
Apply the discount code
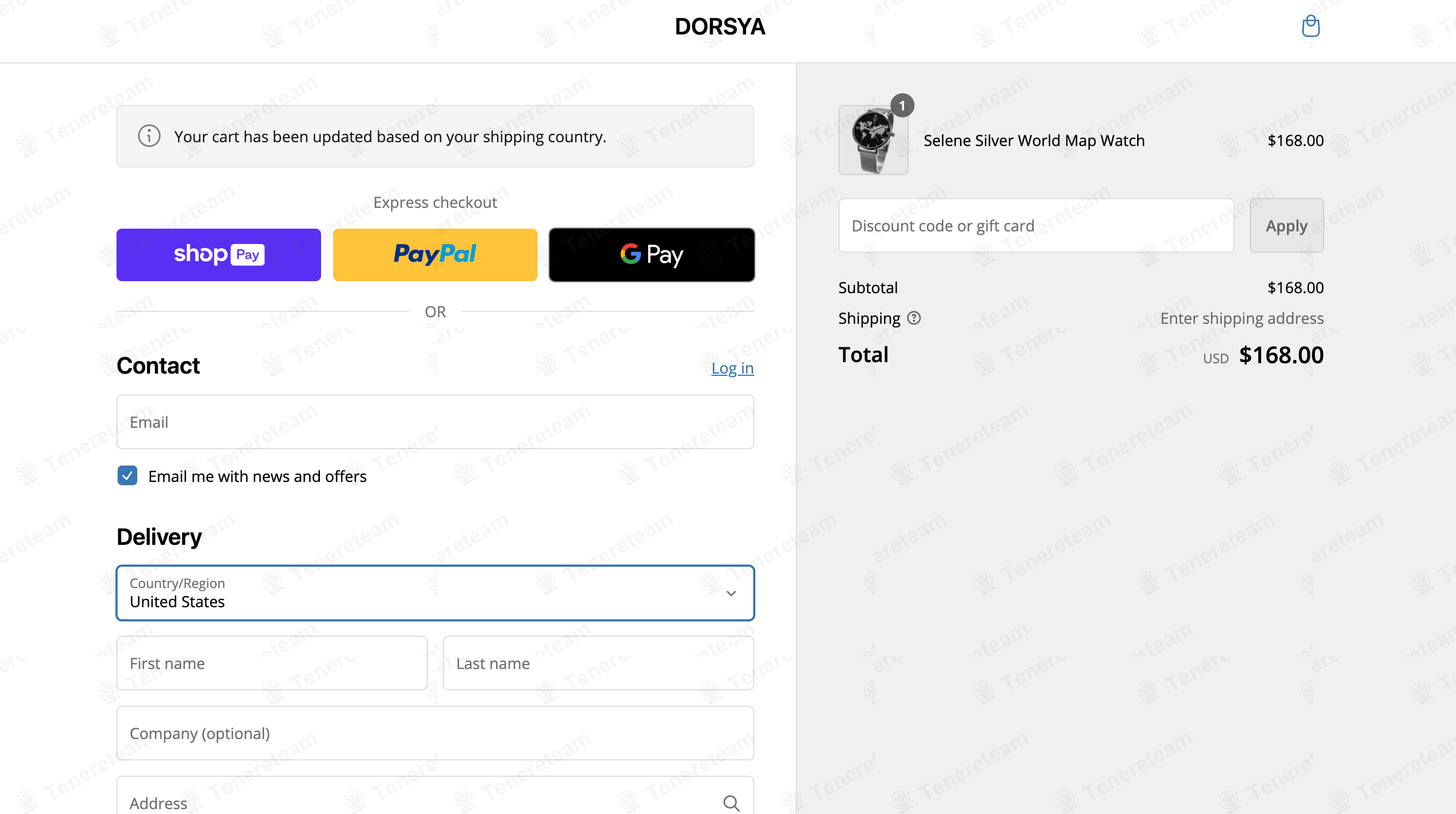(x=1286, y=225)
